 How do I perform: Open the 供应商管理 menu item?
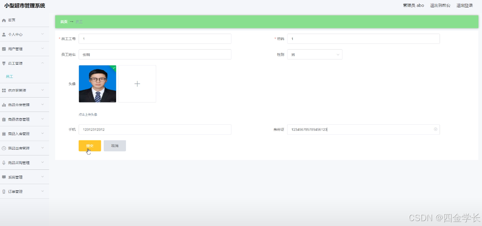(25, 90)
